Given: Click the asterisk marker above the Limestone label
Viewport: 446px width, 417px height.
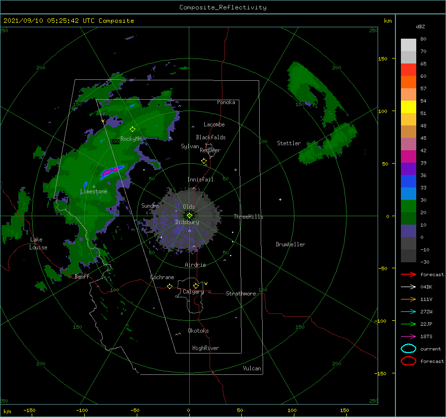Looking at the screenshot, I should [94, 187].
